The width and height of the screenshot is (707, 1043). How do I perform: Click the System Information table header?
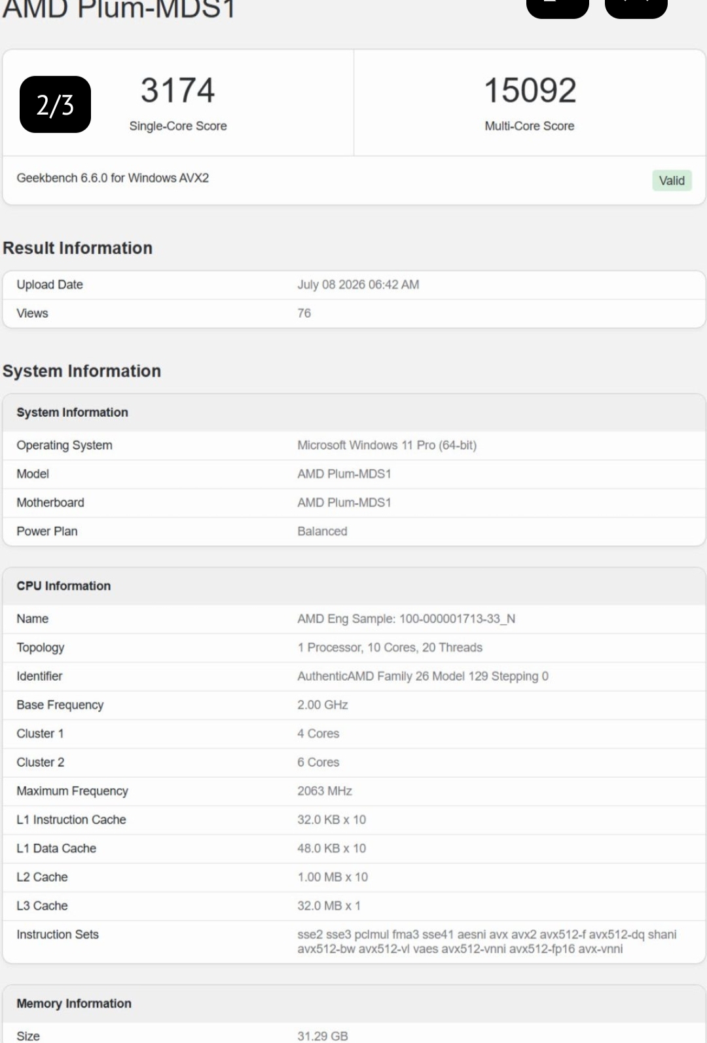[x=73, y=412]
